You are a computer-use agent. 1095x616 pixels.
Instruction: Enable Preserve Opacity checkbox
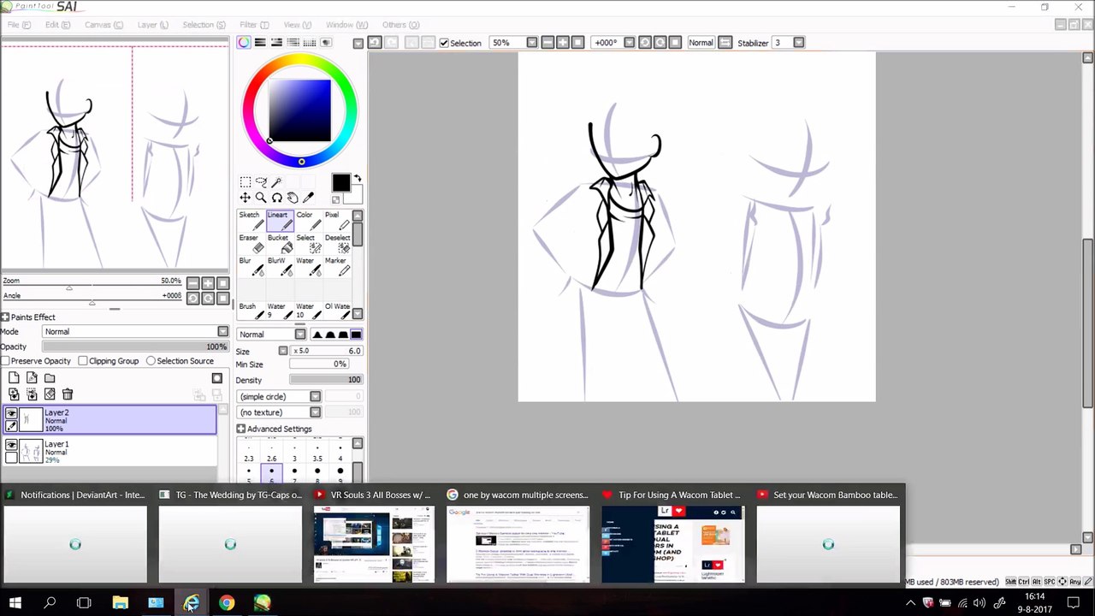pyautogui.click(x=5, y=361)
